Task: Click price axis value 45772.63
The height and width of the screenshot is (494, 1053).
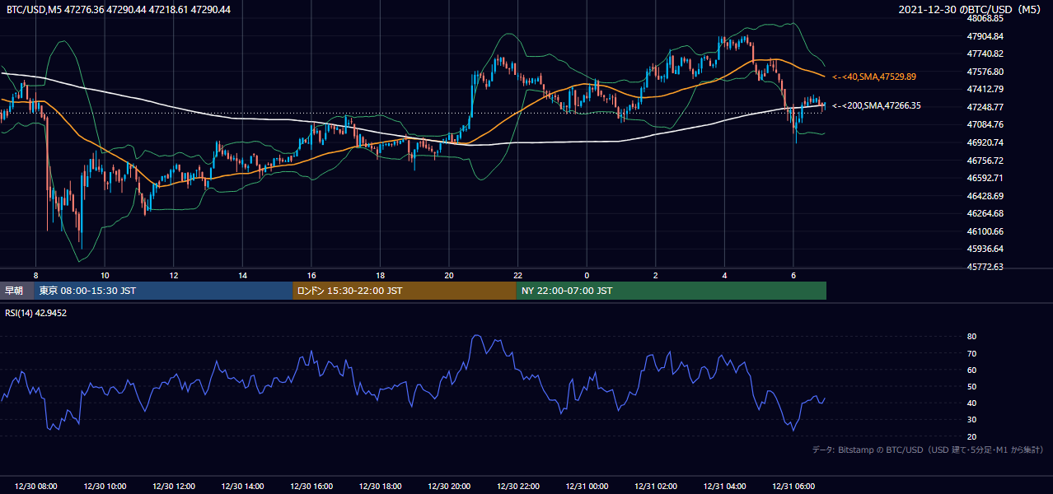Action: point(985,267)
